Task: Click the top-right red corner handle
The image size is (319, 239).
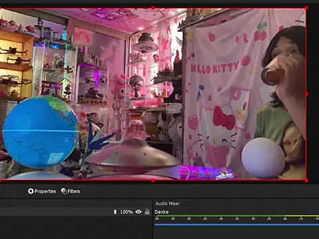Action: [x=306, y=8]
